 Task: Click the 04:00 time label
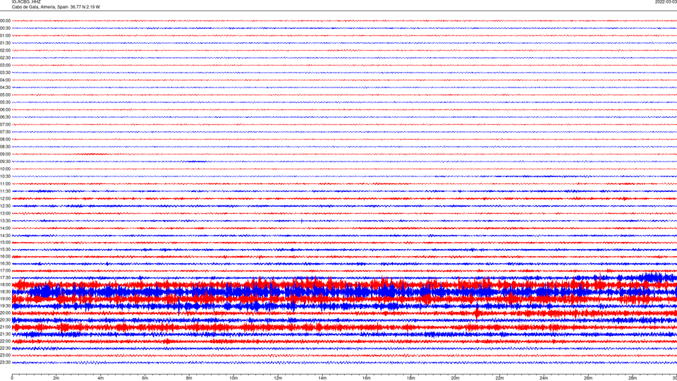pos(5,80)
